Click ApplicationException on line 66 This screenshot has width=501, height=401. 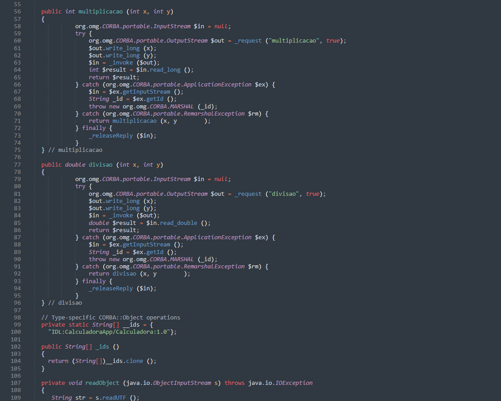tap(217, 85)
